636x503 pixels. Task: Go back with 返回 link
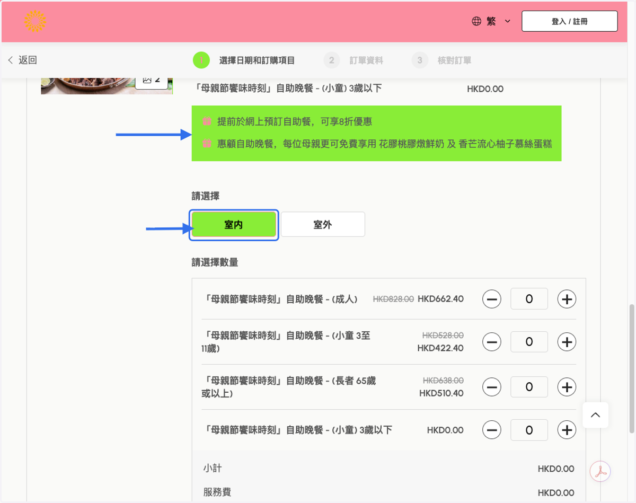pyautogui.click(x=22, y=60)
